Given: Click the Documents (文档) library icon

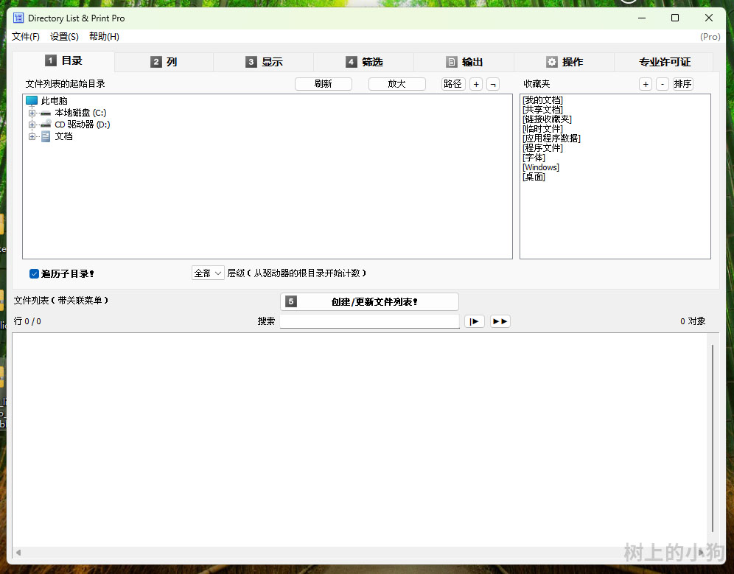Looking at the screenshot, I should (x=46, y=136).
